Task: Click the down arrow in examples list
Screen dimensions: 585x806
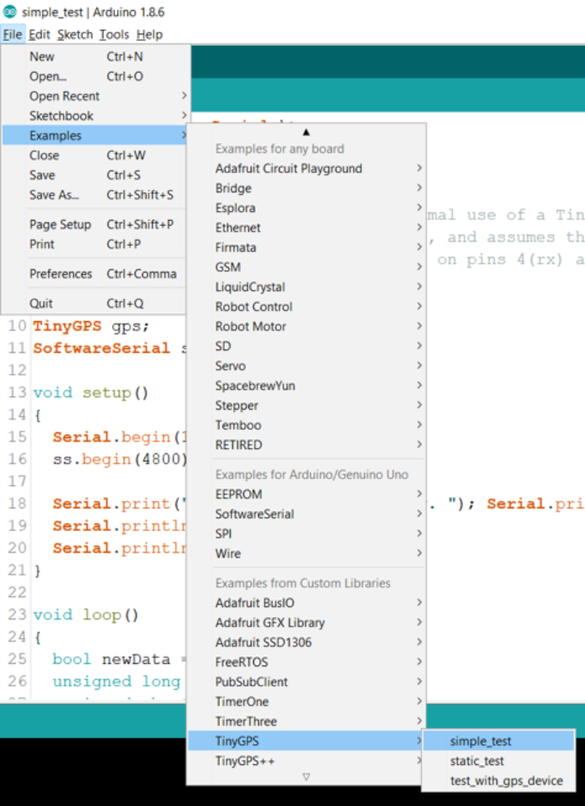Action: tap(306, 777)
